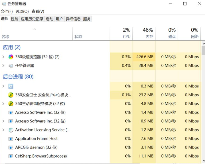Expand the 360主动防御服务模块 entry

tap(3, 104)
